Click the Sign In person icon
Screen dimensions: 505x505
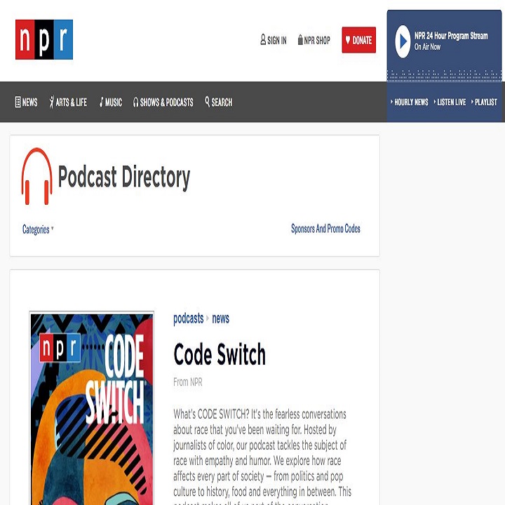[x=263, y=40]
